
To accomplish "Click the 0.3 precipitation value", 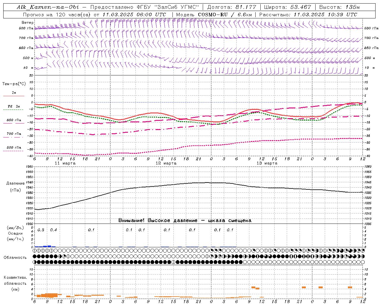I will click(x=41, y=230).
